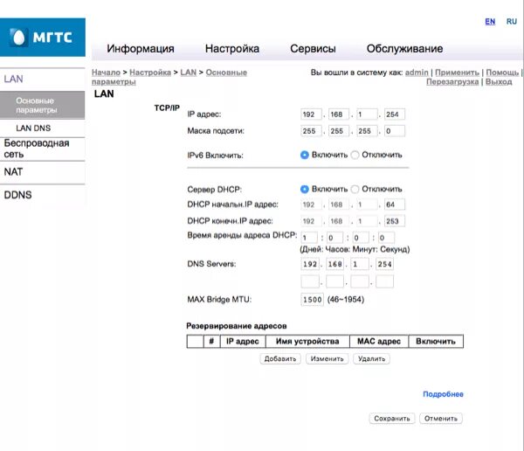The height and width of the screenshot is (451, 524).
Task: Click the admin user link
Action: point(417,73)
